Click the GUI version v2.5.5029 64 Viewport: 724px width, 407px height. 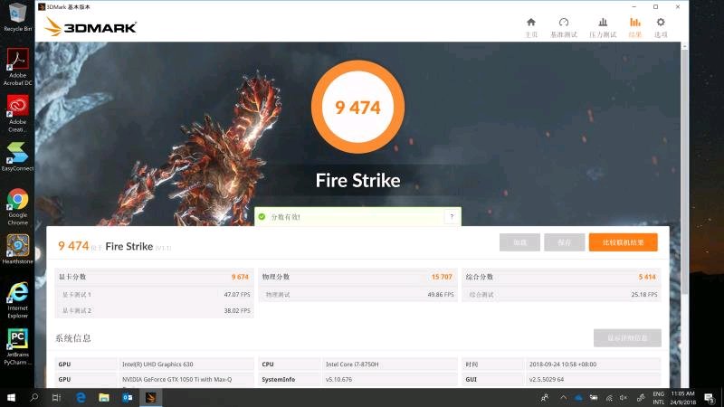click(x=547, y=379)
